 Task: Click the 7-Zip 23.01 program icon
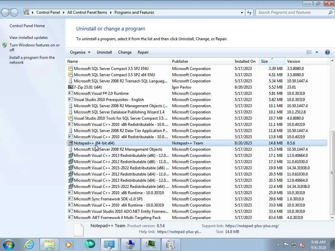71,87
